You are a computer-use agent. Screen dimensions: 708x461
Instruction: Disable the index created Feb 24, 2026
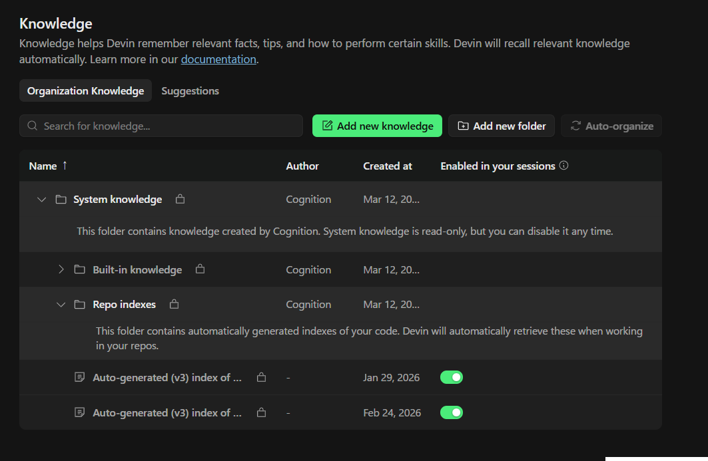(452, 412)
